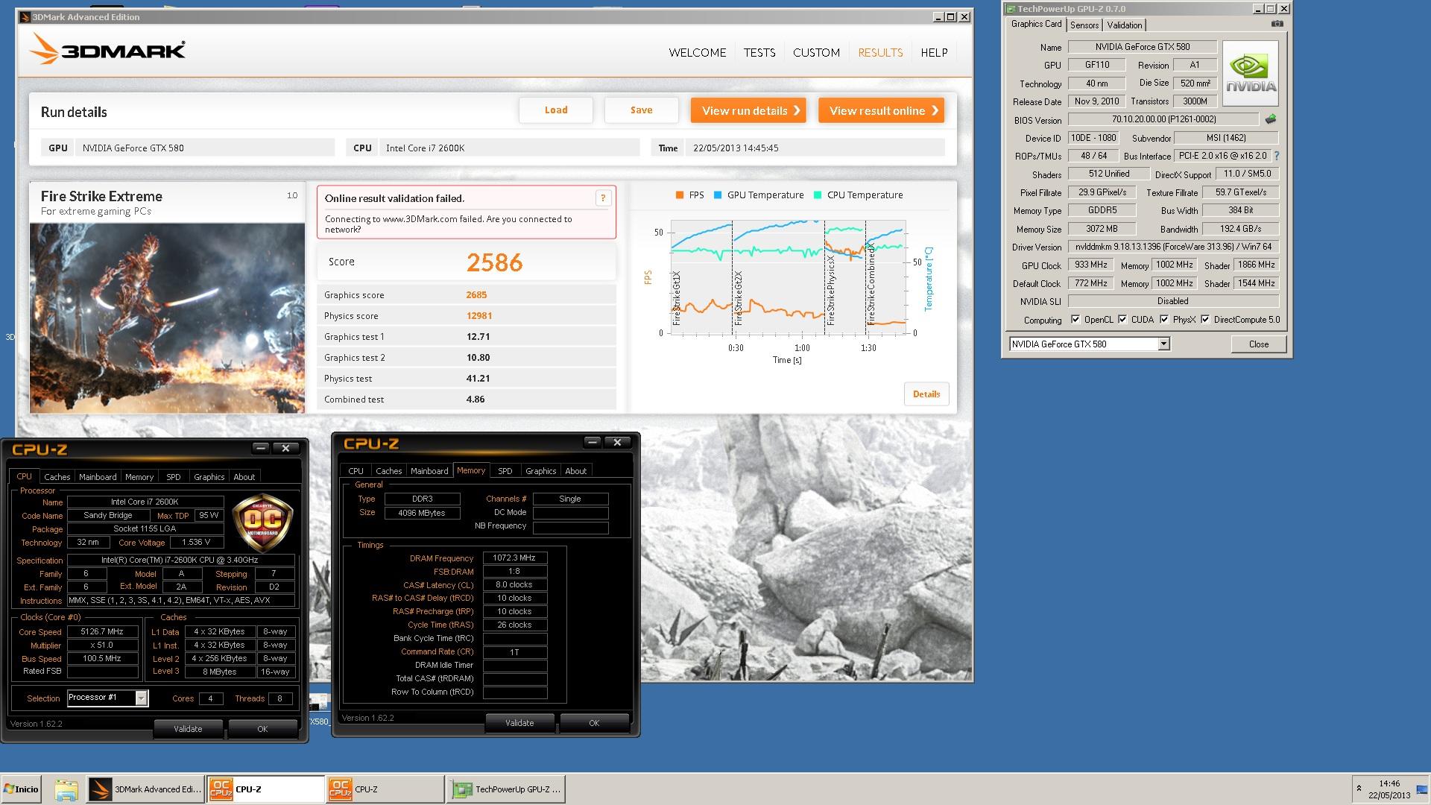Open the Inicio start button
This screenshot has height=805, width=1431.
(21, 789)
